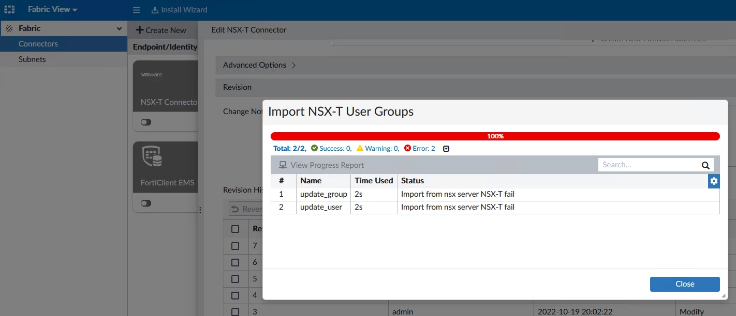
Task: Click the Revision section header
Action: click(237, 87)
